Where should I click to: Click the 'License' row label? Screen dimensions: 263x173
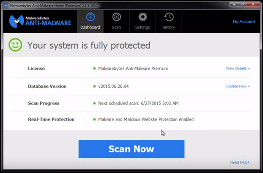coord(36,68)
